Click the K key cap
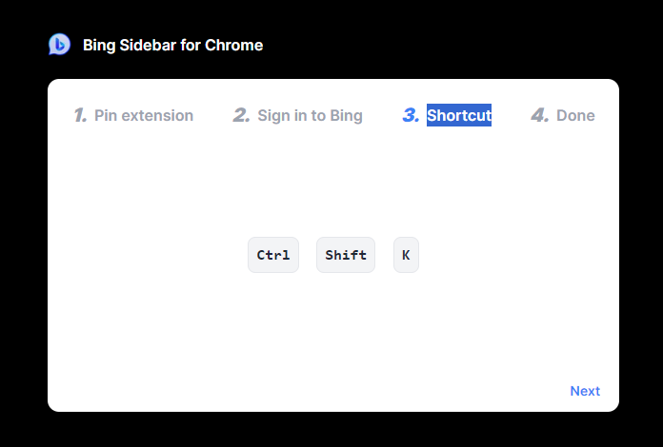Screen dimensions: 663x447 tap(406, 255)
